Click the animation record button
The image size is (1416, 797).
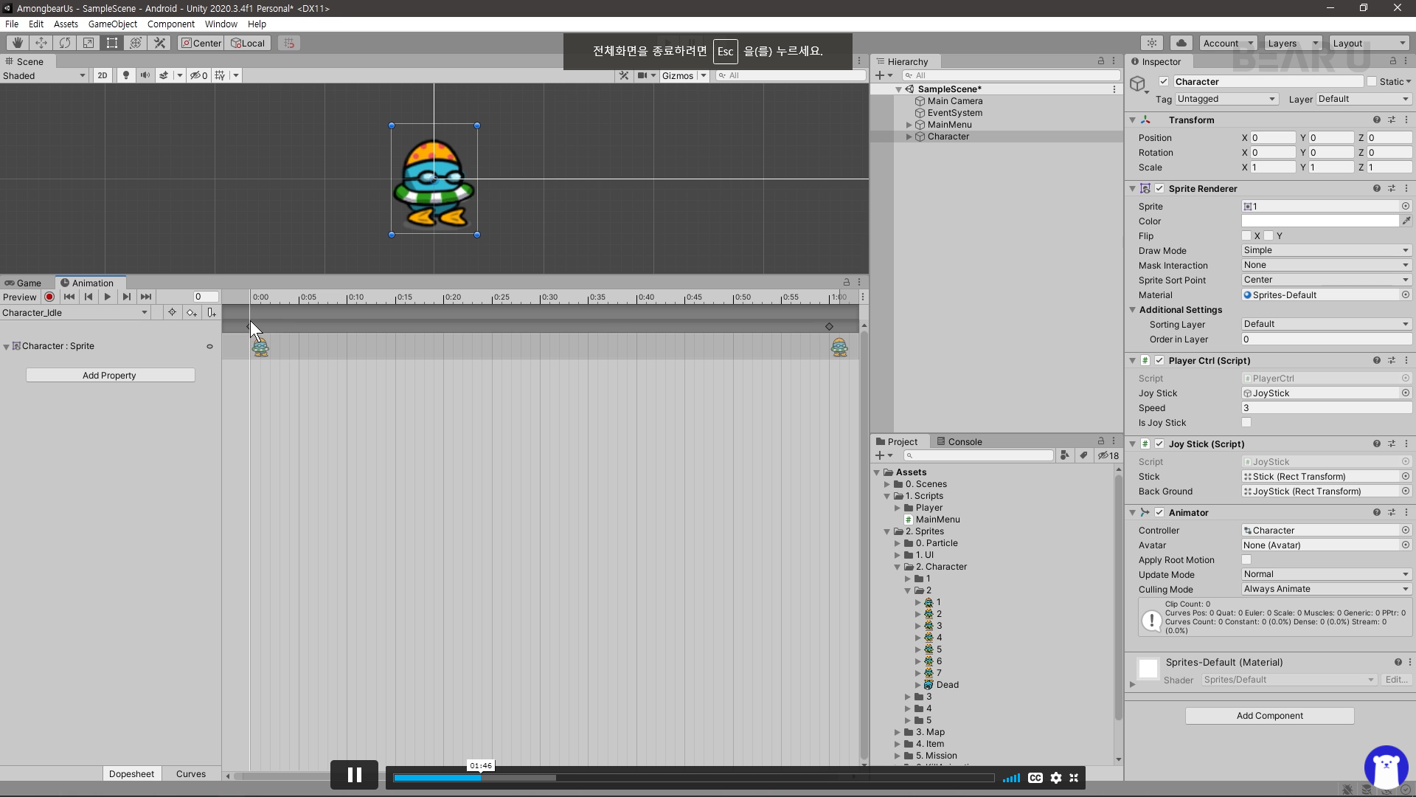[49, 297]
